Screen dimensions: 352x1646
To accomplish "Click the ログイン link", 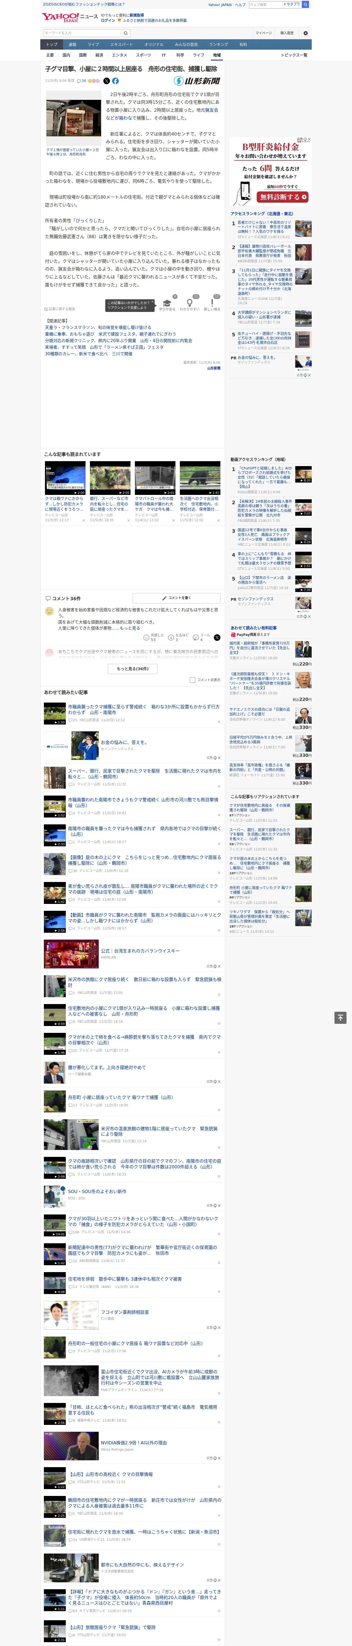I will (x=108, y=21).
